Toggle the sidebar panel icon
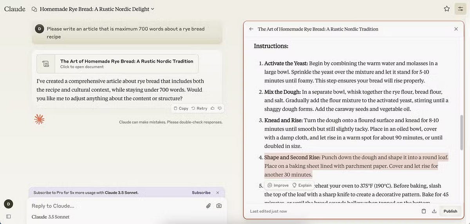This screenshot has height=224, width=470. 9,216
